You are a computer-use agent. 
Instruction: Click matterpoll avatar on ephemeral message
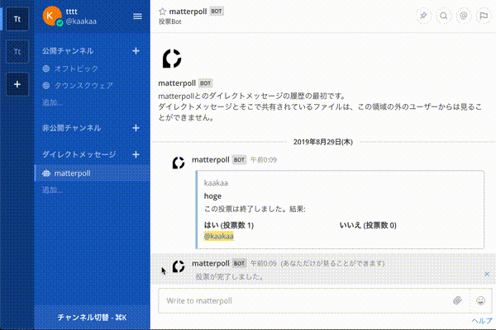[179, 266]
